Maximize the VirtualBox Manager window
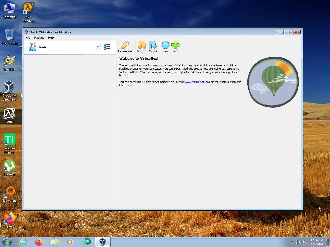Screen dimensions: 330x247 pyautogui.click(x=288, y=32)
